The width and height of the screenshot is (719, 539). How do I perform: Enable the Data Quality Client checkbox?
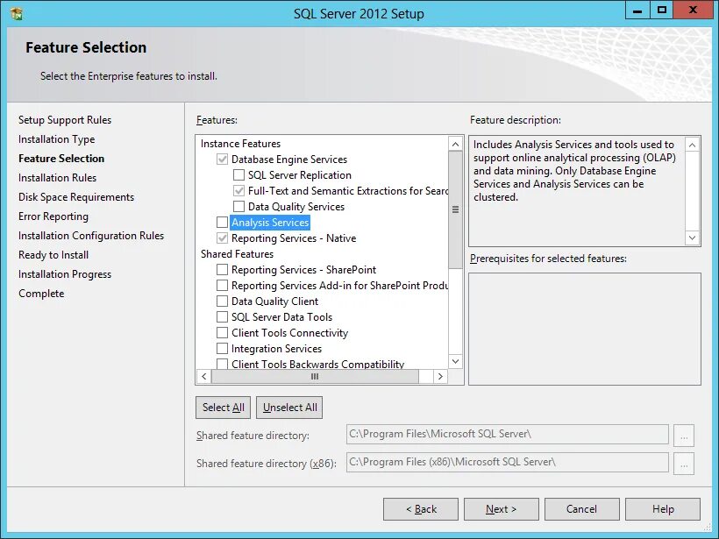[x=223, y=301]
